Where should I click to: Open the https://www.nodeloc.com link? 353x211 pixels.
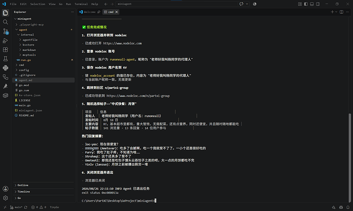122,43
